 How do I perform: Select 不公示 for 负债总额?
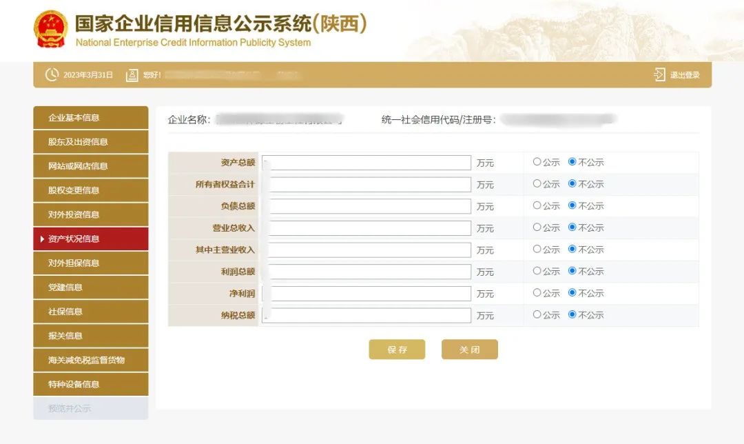(x=572, y=205)
